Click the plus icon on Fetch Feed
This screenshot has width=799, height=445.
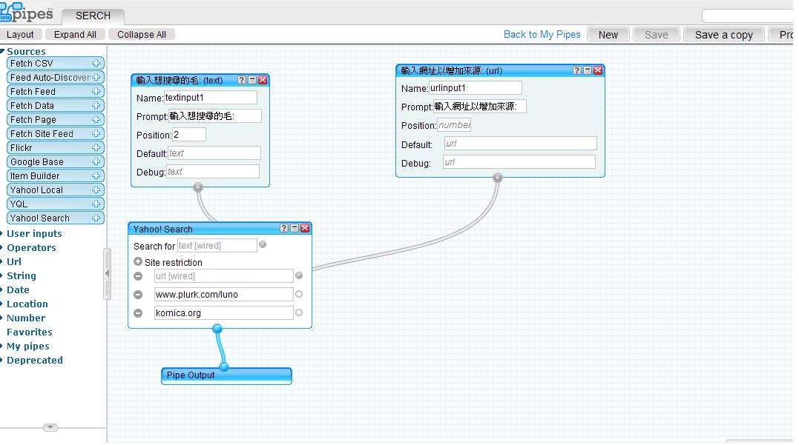96,91
